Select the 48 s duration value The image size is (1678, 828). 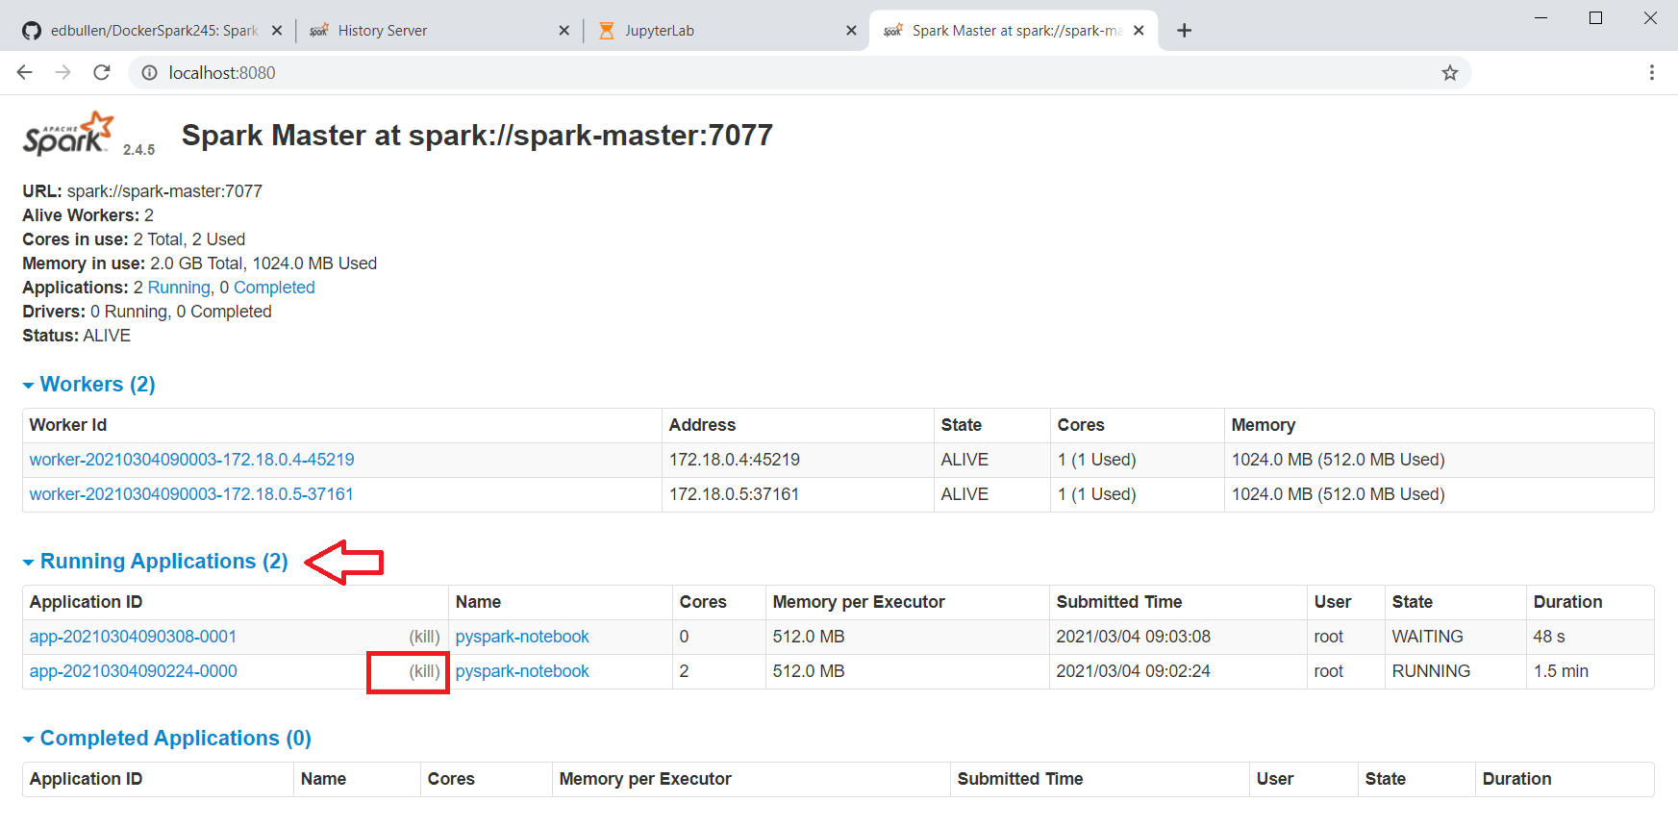pyautogui.click(x=1549, y=637)
